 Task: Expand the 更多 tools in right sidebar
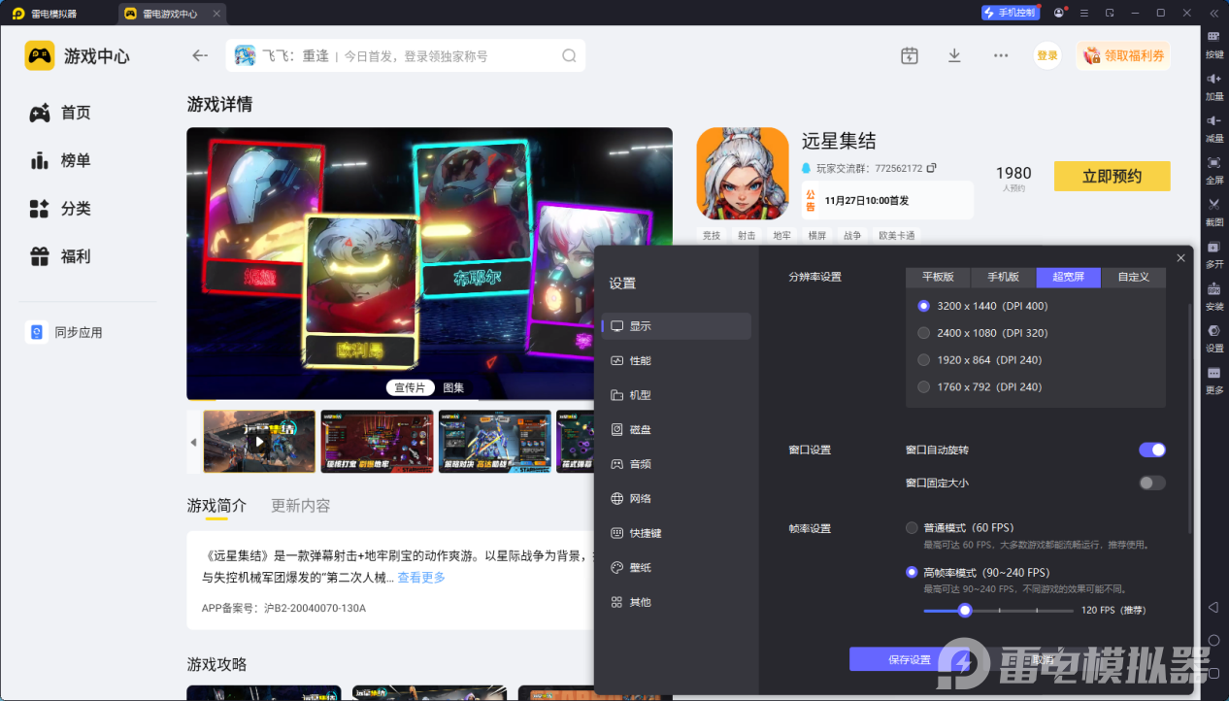click(x=1213, y=374)
